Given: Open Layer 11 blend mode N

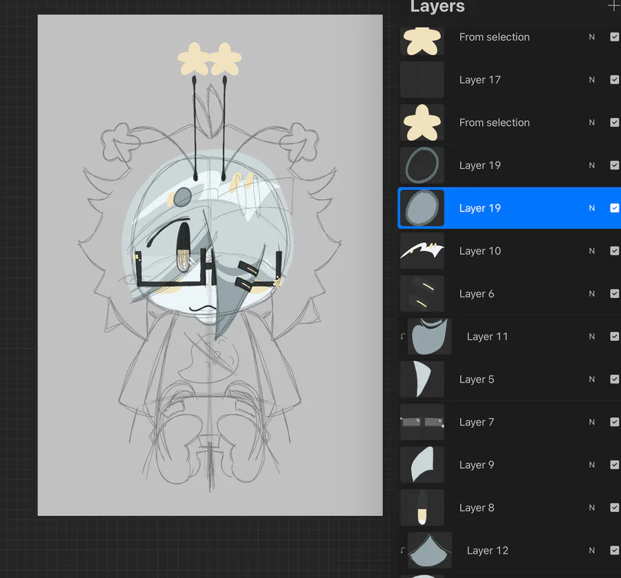Looking at the screenshot, I should (592, 336).
